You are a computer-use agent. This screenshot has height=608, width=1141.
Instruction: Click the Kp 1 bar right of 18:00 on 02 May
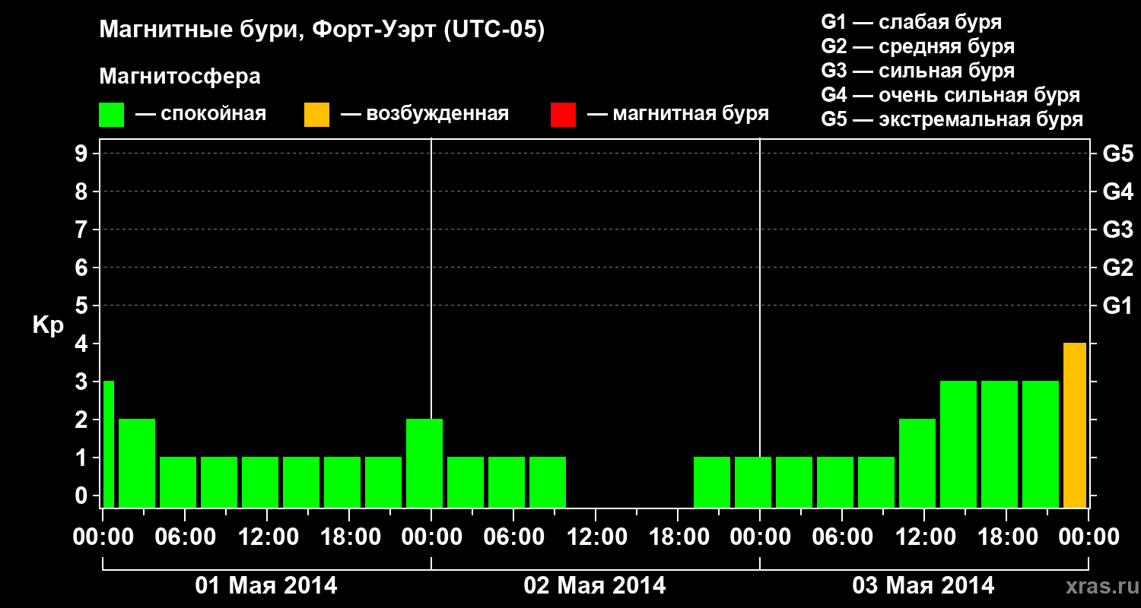point(712,482)
